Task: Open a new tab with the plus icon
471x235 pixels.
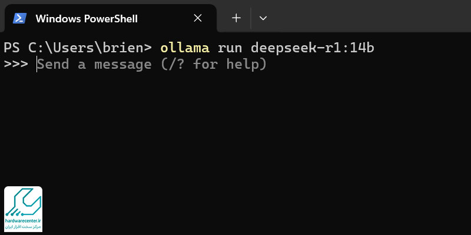Action: pos(237,18)
